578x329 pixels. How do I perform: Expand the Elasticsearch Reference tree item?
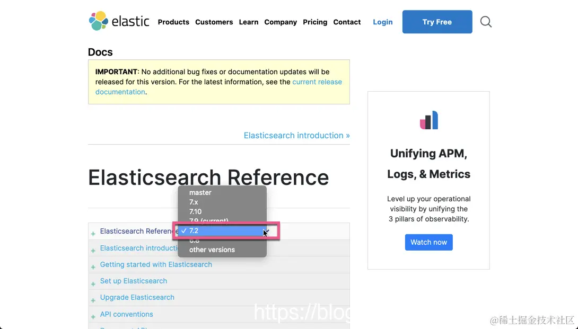(93, 234)
